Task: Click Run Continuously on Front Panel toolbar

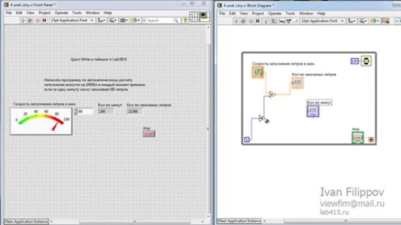Action: [x=30, y=21]
